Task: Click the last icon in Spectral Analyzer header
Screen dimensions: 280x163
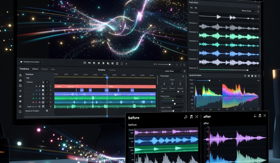Action: (259, 76)
